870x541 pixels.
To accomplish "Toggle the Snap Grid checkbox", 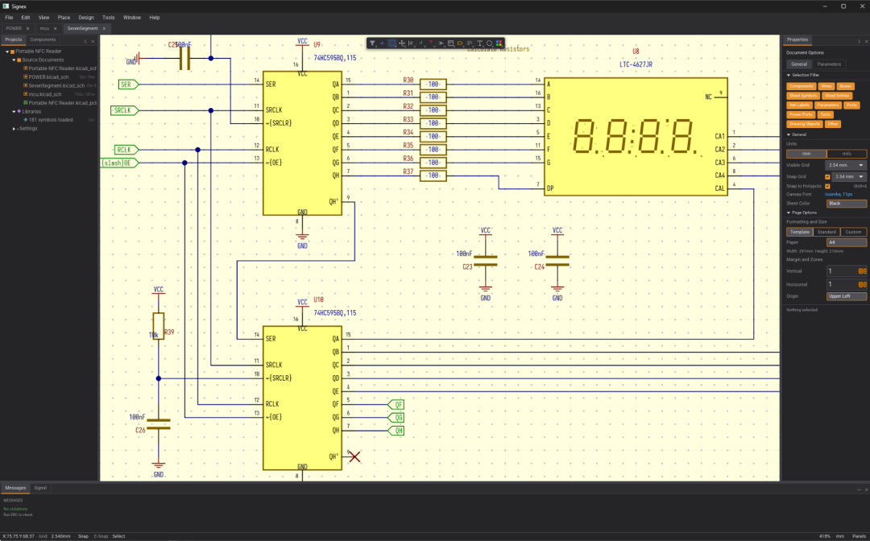I will 827,177.
